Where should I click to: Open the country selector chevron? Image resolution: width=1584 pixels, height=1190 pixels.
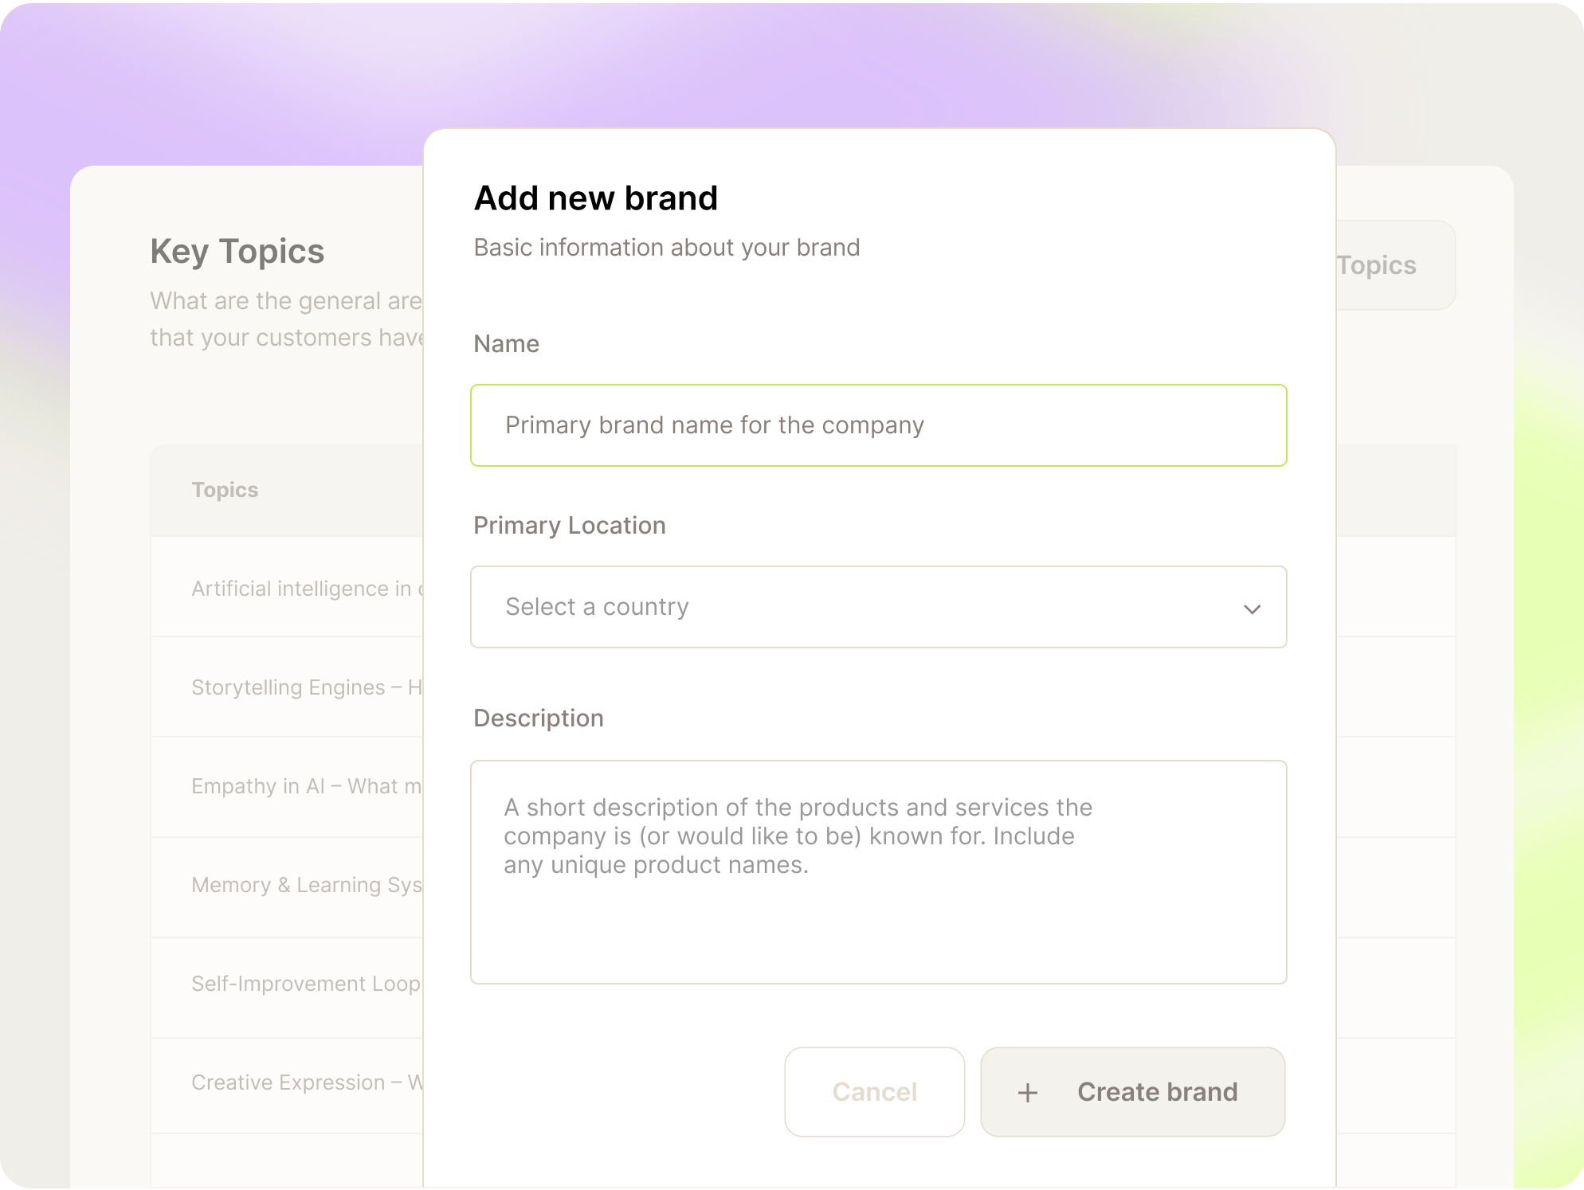point(1252,608)
